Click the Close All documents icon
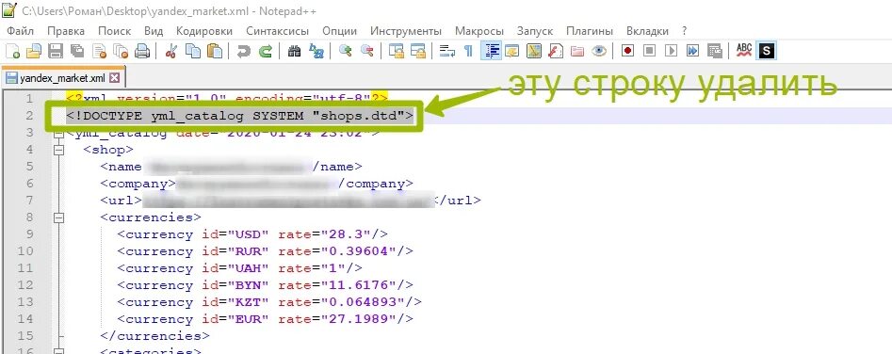 pos(121,51)
